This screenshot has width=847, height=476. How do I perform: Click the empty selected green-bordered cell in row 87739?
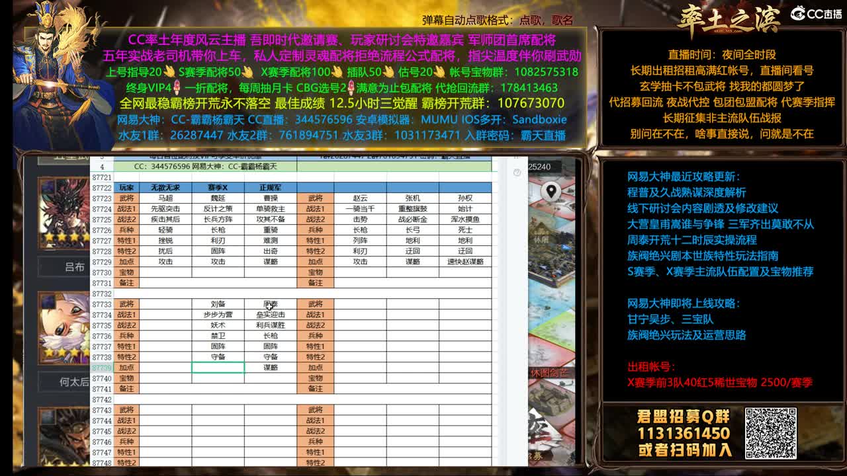coord(218,368)
